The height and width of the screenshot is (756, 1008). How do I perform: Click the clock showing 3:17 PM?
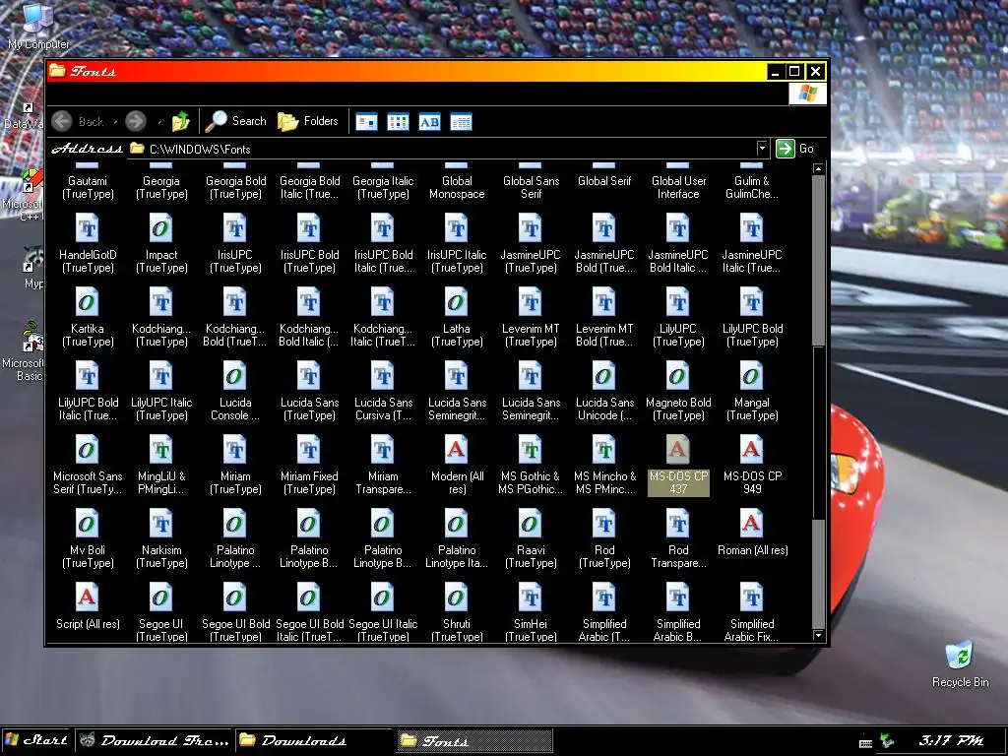[951, 740]
